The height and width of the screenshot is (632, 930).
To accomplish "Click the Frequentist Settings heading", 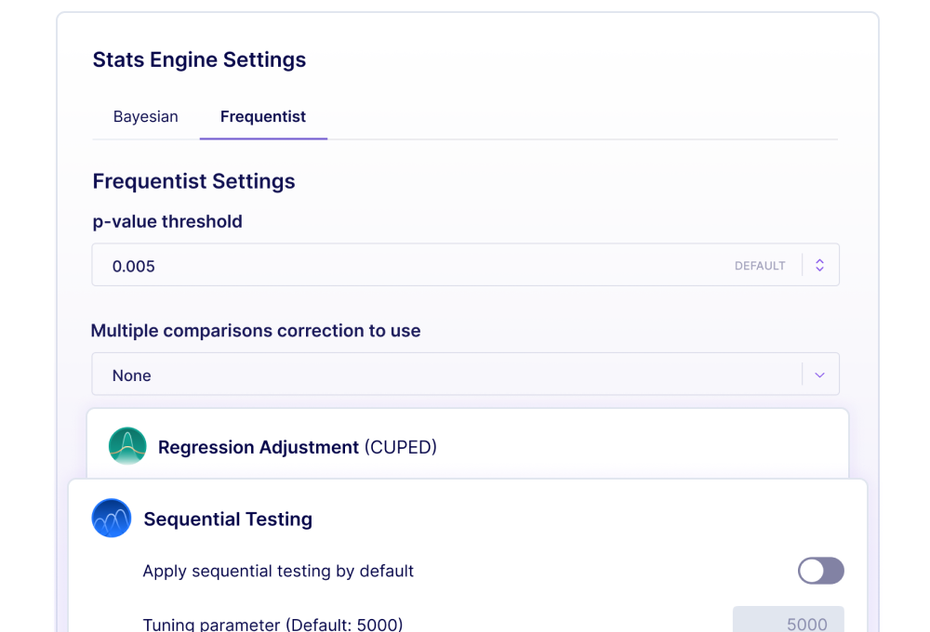I will 193,181.
